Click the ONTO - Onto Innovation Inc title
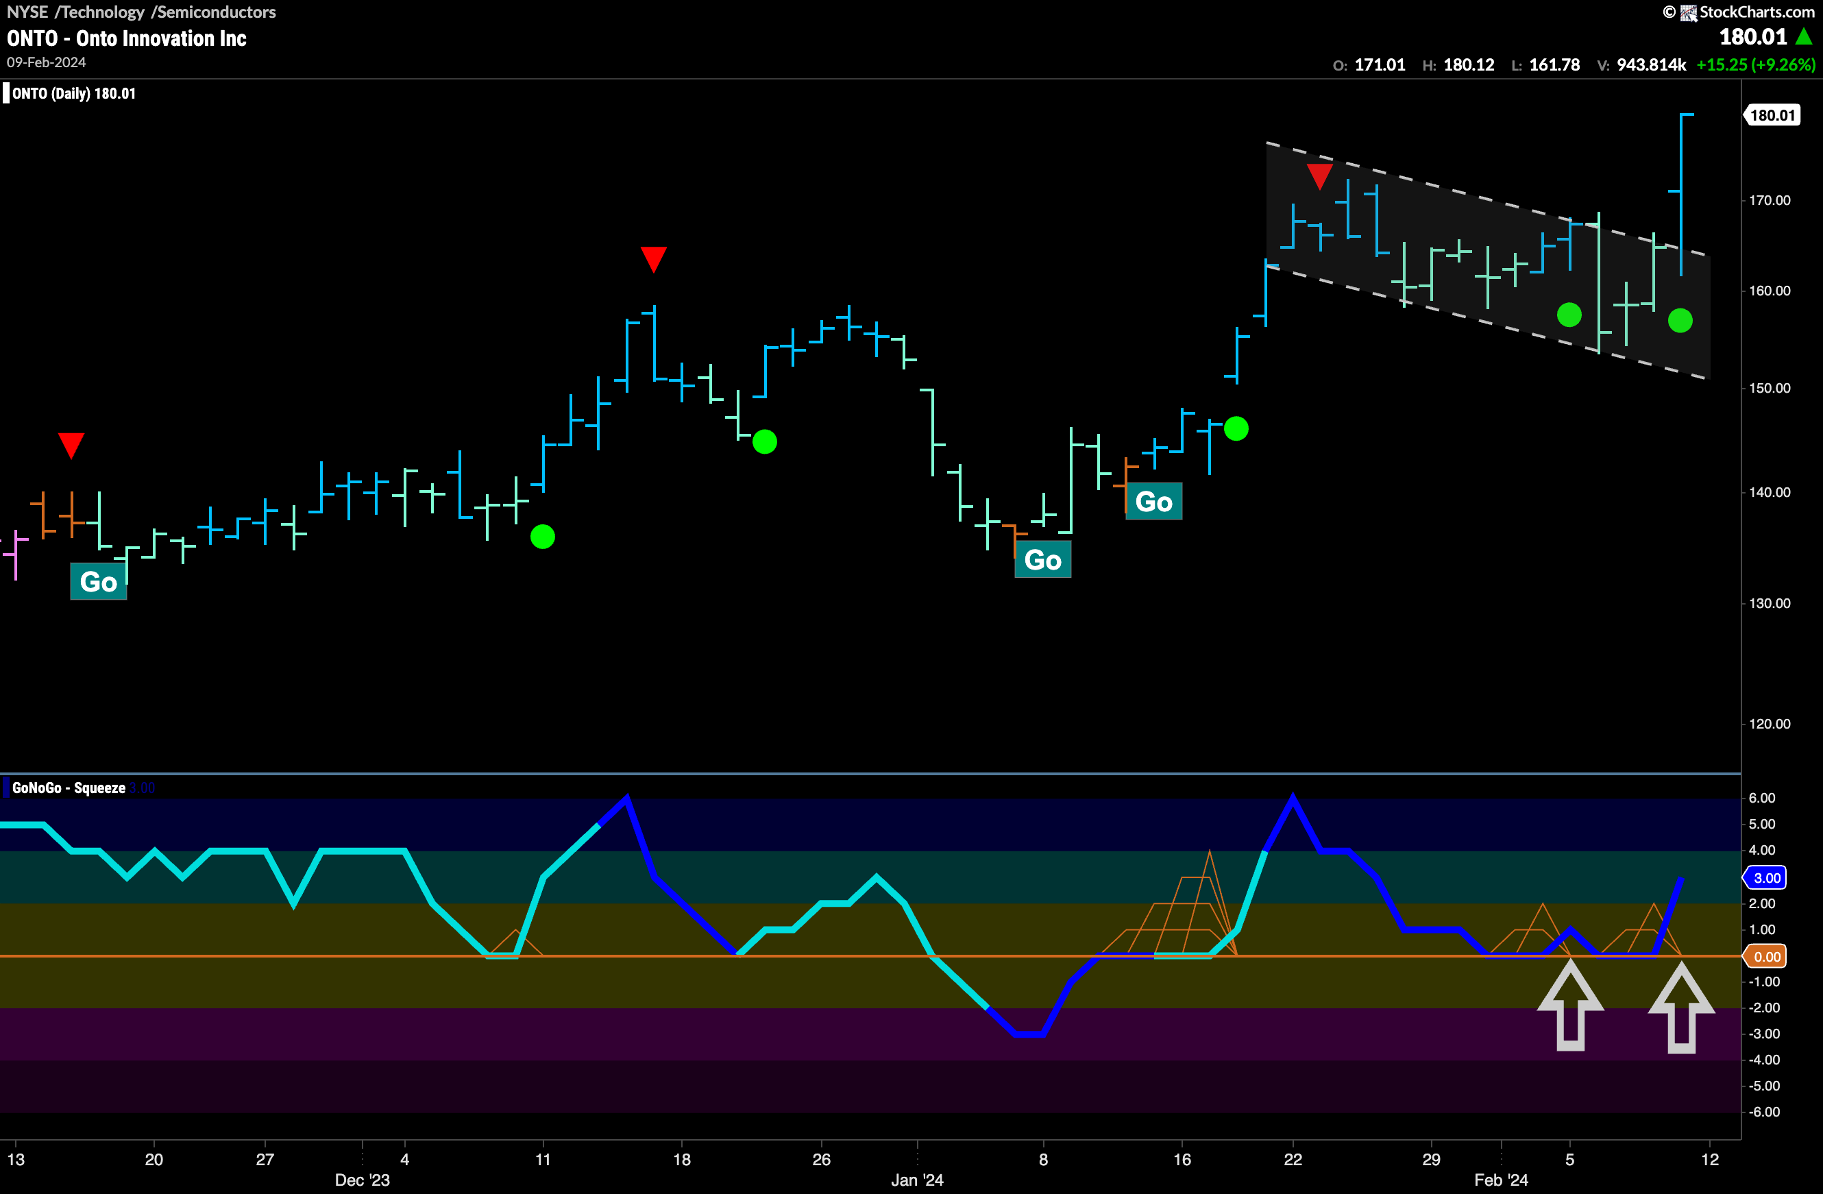This screenshot has width=1823, height=1194. (126, 38)
